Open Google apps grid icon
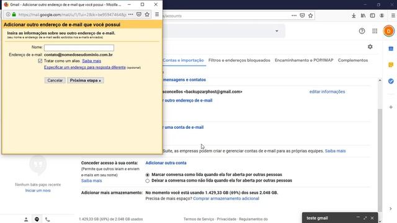The height and width of the screenshot is (223, 397). pos(375,31)
